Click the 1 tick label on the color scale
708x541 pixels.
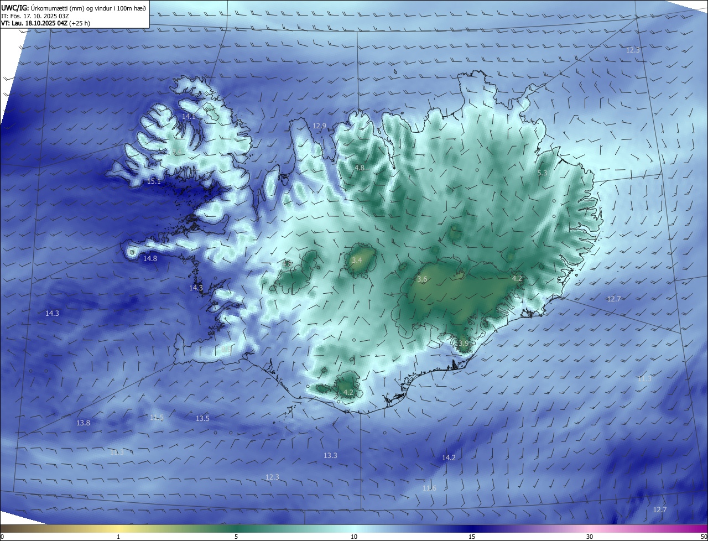(x=118, y=537)
